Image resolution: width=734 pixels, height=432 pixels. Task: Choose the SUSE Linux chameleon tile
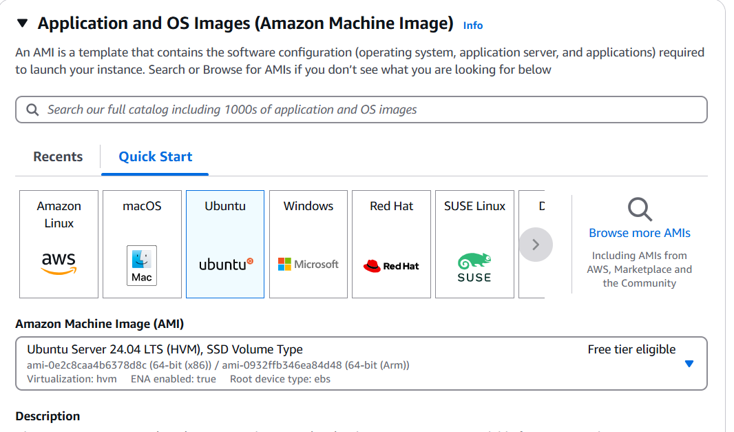click(x=474, y=267)
